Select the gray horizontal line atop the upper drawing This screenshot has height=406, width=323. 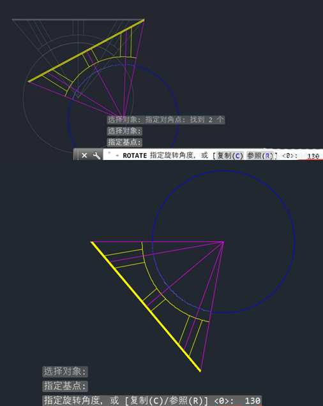78,19
